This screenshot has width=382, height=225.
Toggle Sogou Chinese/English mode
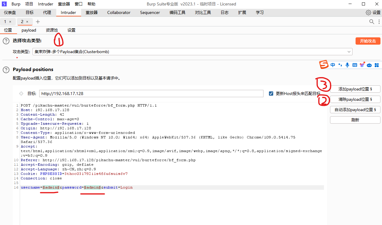[333, 65]
